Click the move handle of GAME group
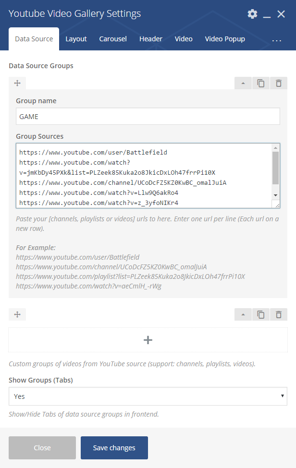296x468 pixels. [x=17, y=83]
